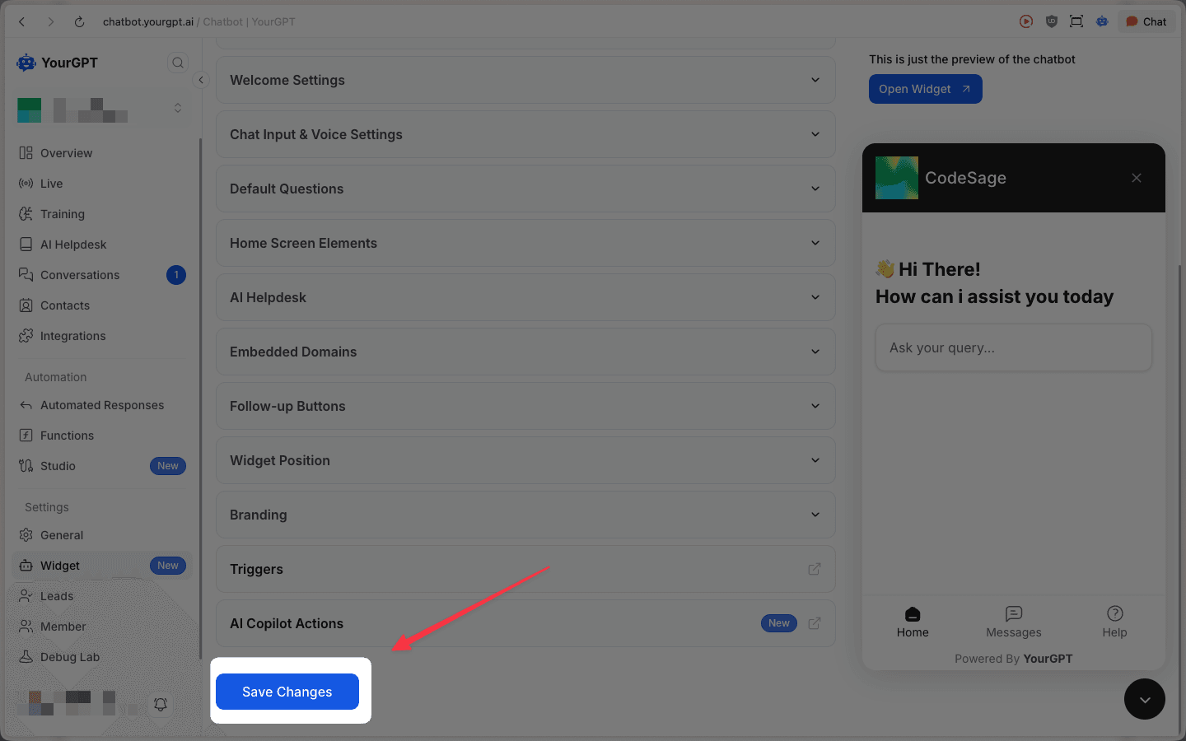
Task: Click the Save Changes button
Action: pyautogui.click(x=287, y=692)
